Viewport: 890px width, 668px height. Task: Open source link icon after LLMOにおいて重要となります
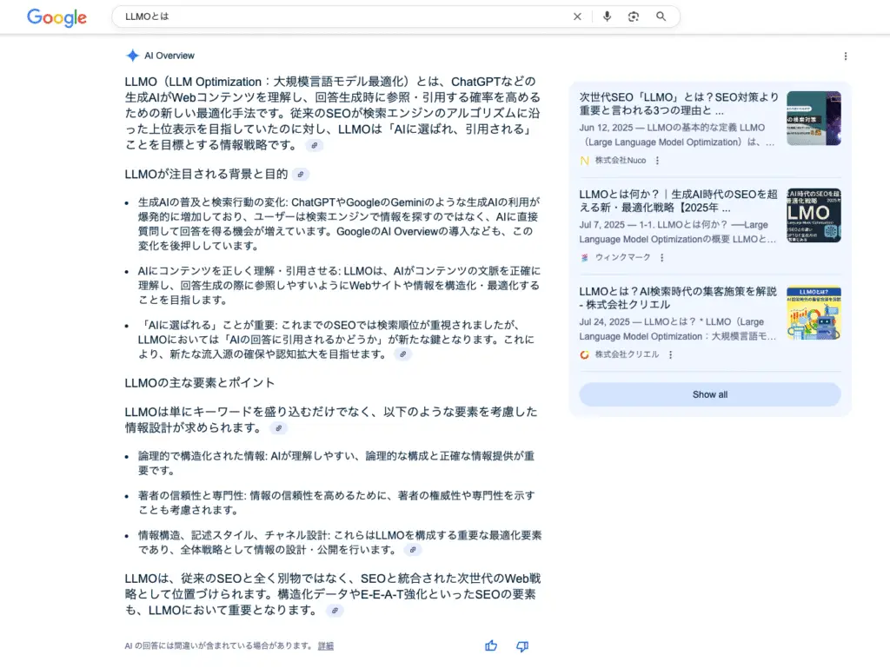click(x=335, y=611)
